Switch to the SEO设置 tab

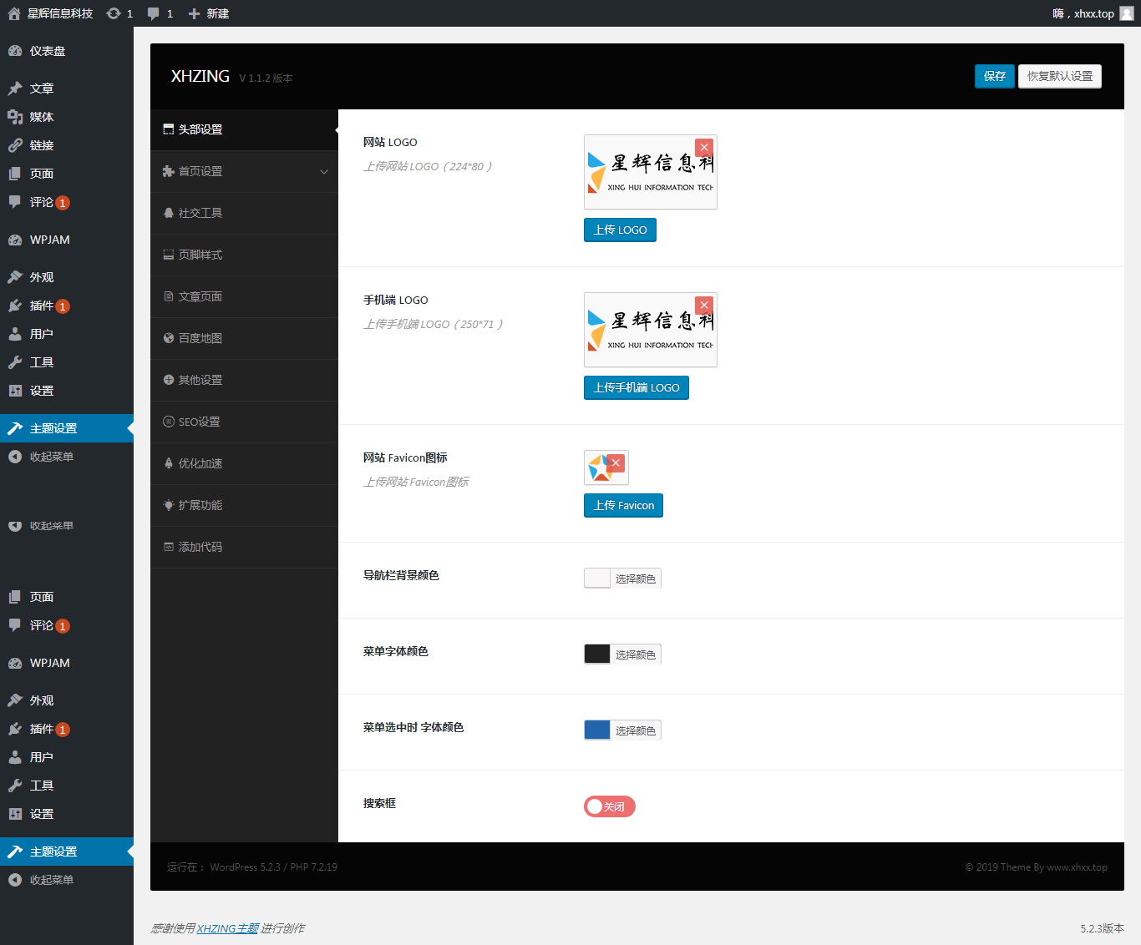point(200,422)
